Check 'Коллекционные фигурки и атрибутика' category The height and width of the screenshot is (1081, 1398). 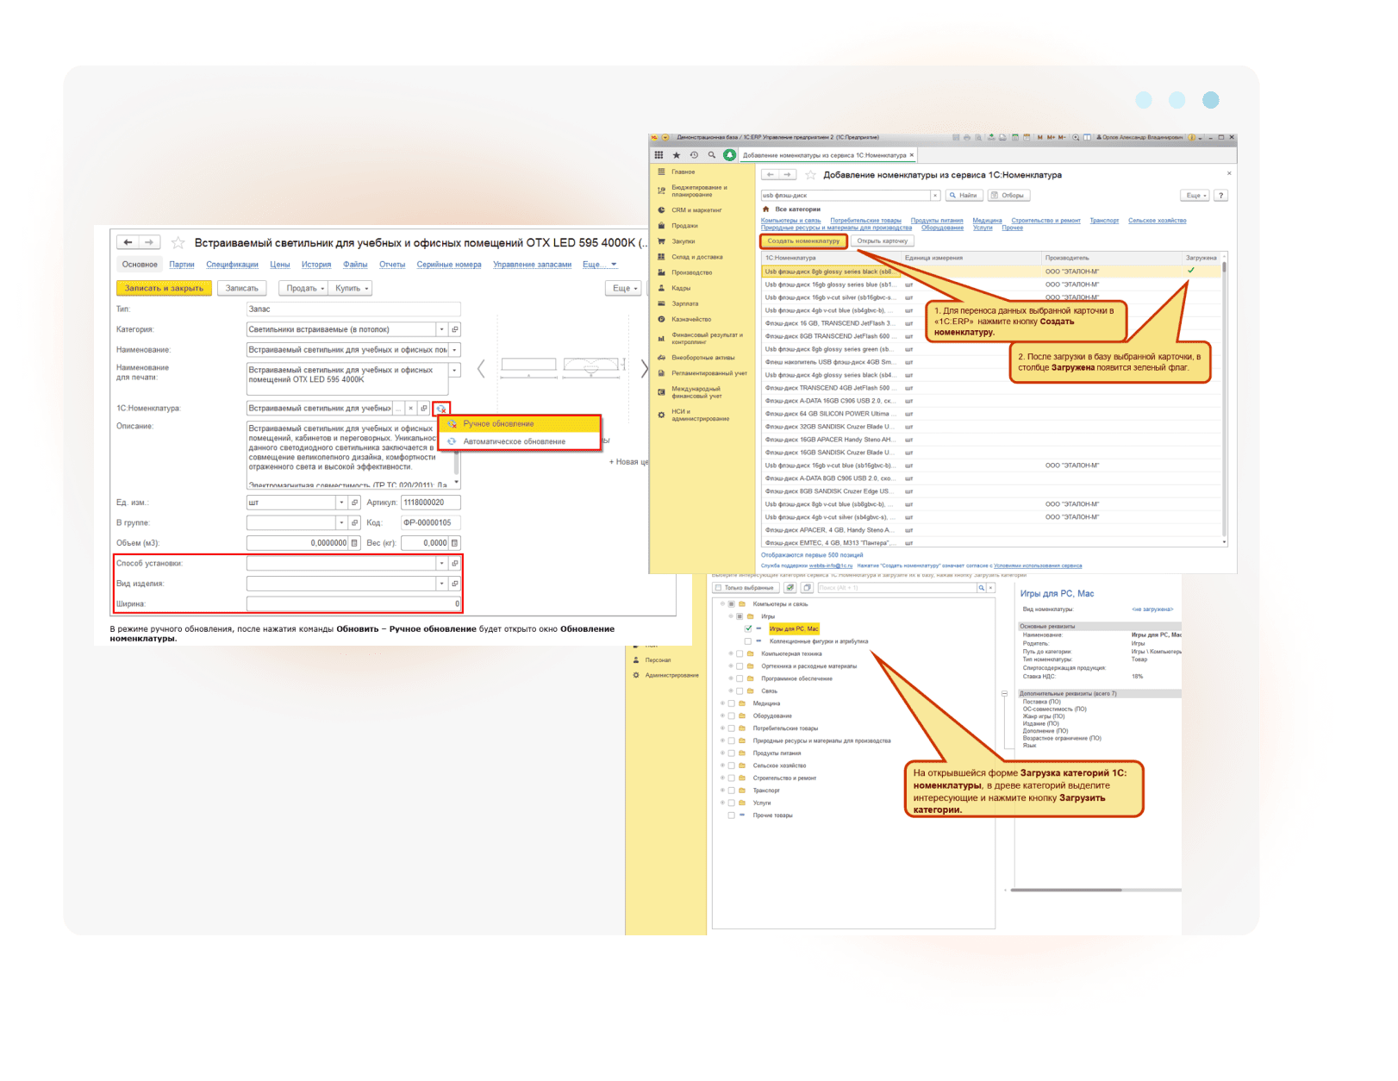click(748, 641)
